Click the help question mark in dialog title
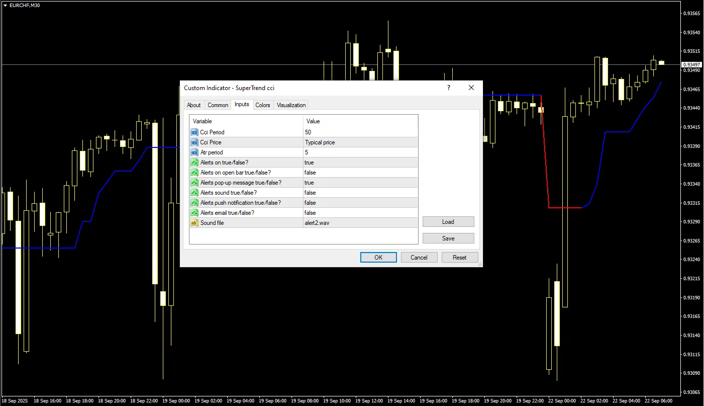704x406 pixels. point(449,88)
